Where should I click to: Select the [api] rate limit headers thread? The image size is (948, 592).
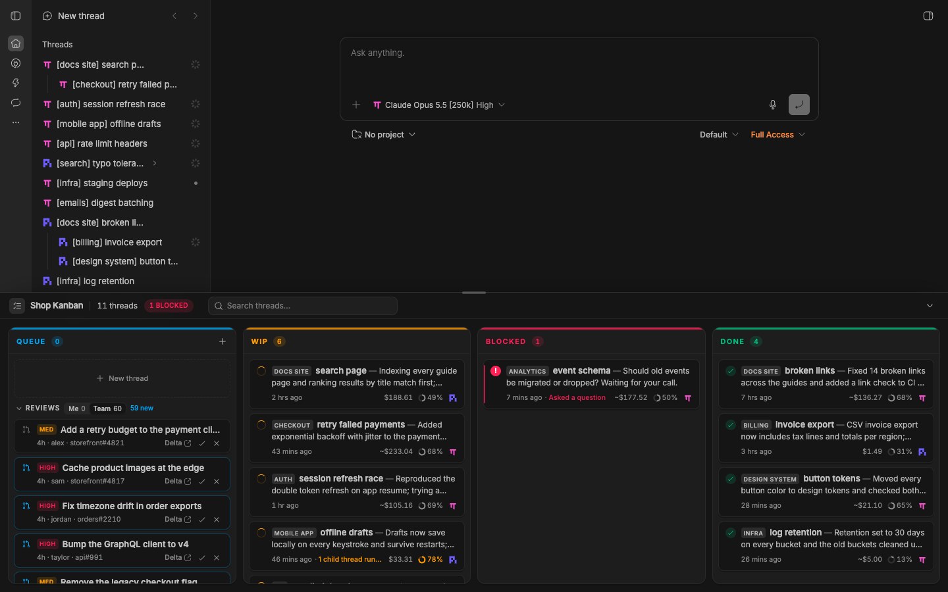click(121, 143)
